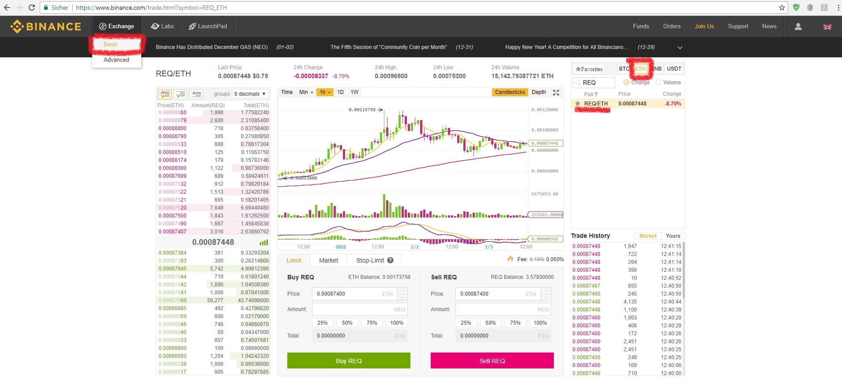Switch chart to Depth view
This screenshot has width=842, height=383.
pyautogui.click(x=539, y=92)
